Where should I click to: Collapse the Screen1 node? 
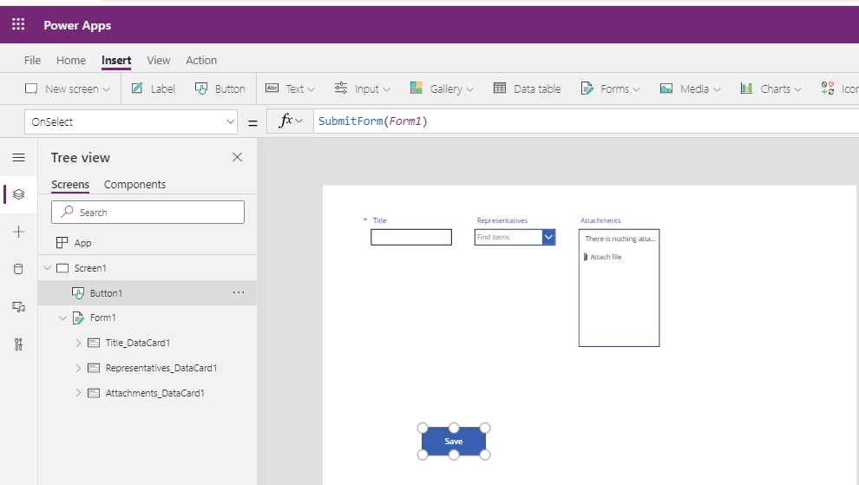coord(48,268)
